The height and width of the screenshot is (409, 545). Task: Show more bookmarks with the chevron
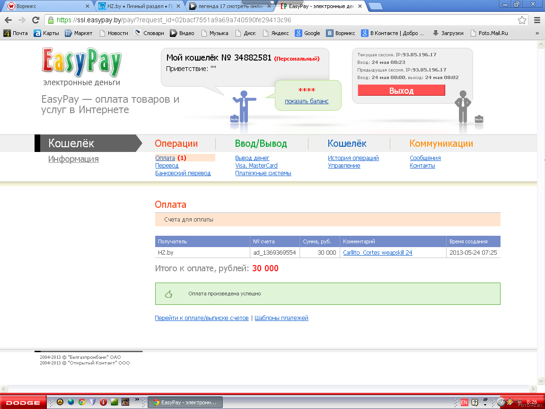[x=537, y=34]
